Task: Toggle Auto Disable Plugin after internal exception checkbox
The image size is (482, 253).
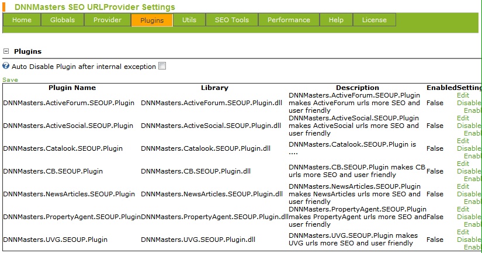Action: tap(162, 66)
